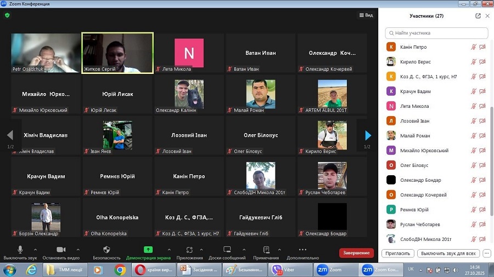Open the Безопасность shield icon

coord(106,250)
